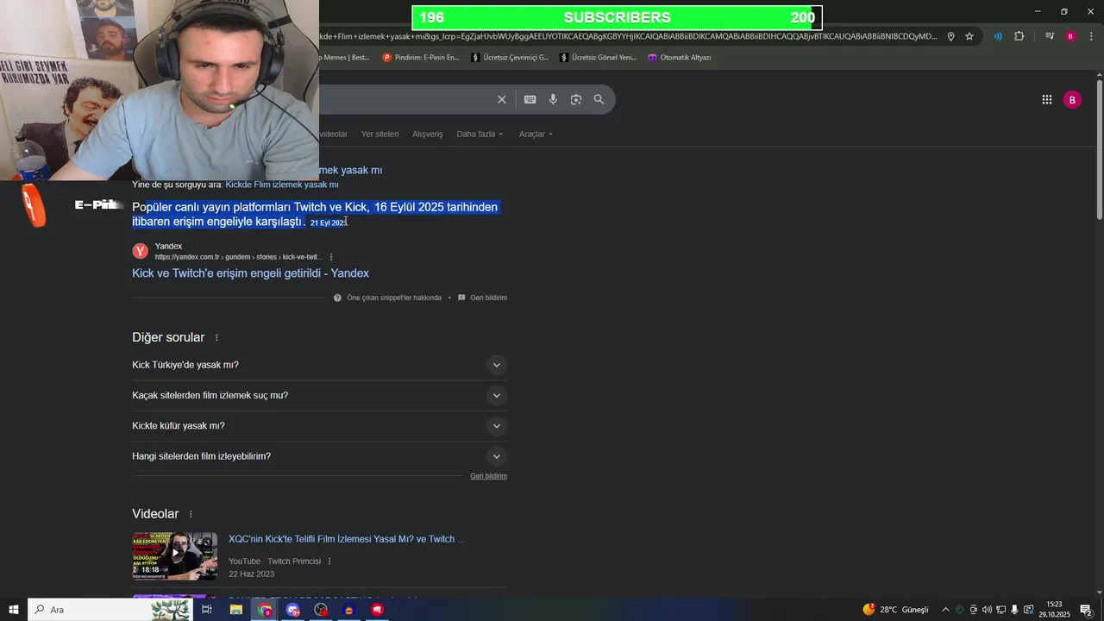Click the Yandex source URL text

point(238,257)
